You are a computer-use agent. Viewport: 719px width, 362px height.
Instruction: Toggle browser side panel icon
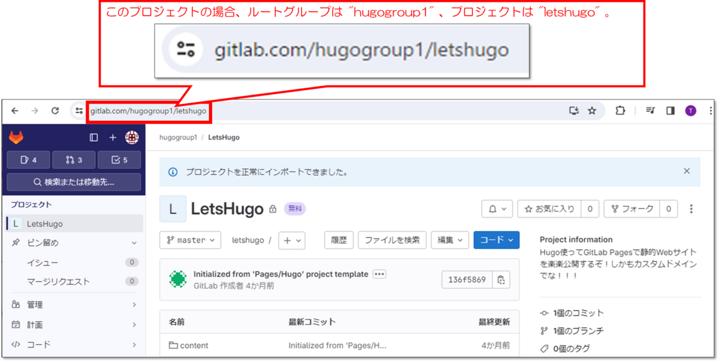(x=670, y=111)
